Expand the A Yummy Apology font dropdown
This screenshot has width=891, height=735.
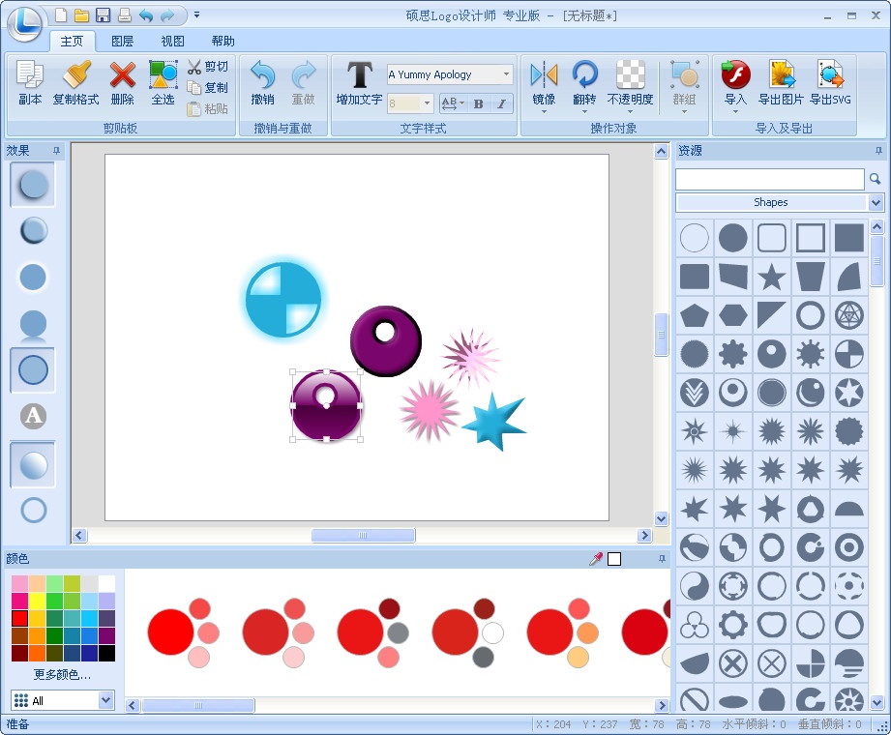(506, 74)
